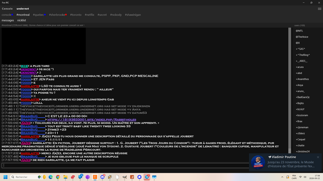Select user @X in the nicklist
323x181 pixels.
click(298, 43)
